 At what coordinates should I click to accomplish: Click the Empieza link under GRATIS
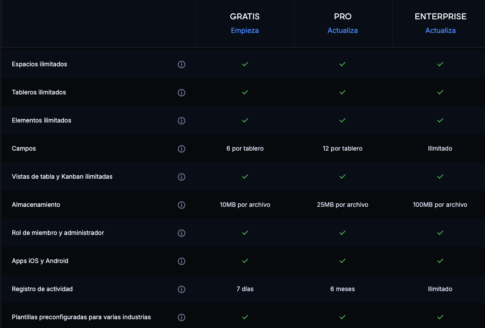click(x=245, y=30)
